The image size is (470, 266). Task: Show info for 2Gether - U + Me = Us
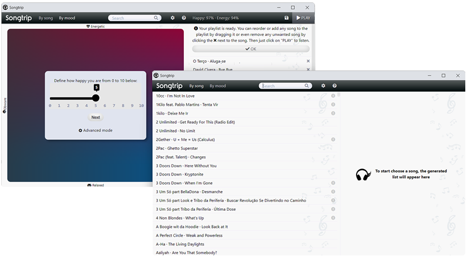coord(333,140)
